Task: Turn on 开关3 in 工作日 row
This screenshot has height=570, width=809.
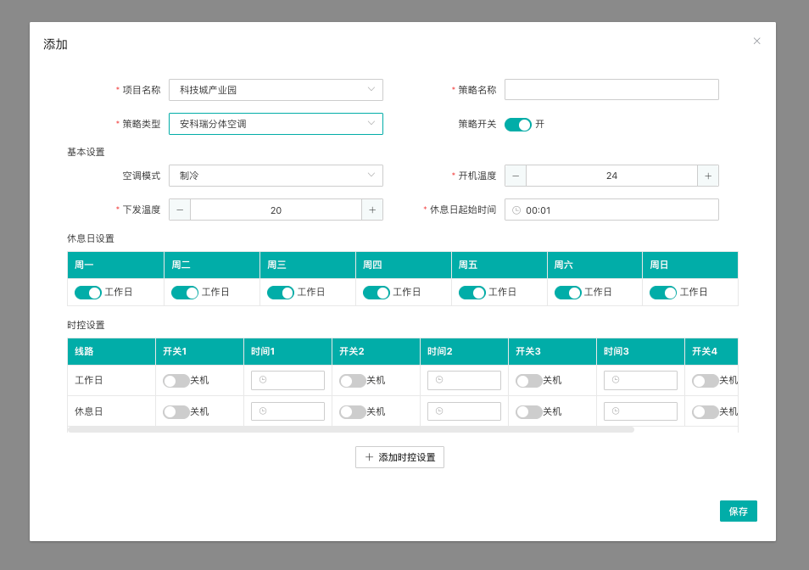Action: [529, 381]
